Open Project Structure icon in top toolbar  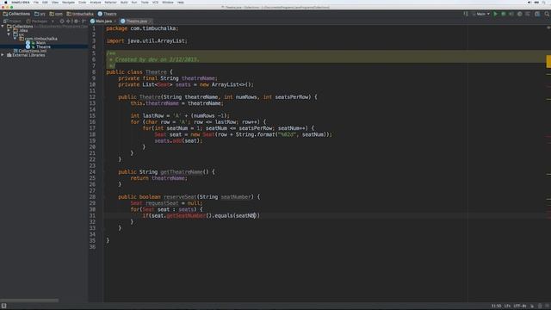(537, 14)
